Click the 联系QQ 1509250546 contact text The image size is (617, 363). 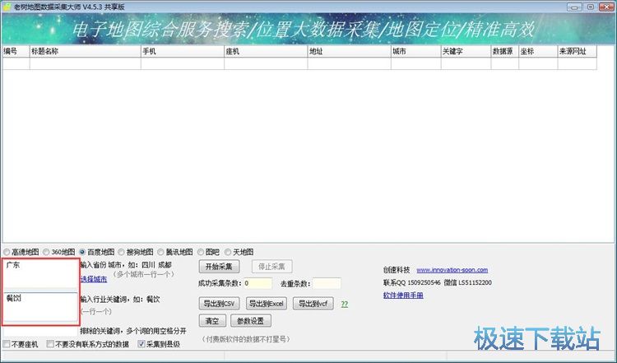pyautogui.click(x=412, y=282)
